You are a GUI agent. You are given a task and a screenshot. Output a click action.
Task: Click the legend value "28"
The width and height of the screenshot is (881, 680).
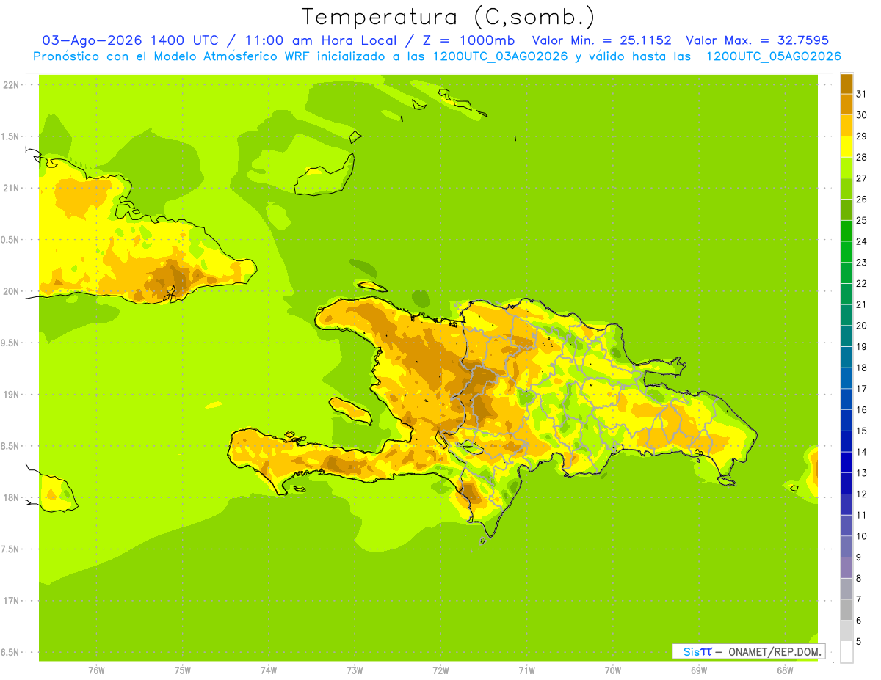coord(861,157)
